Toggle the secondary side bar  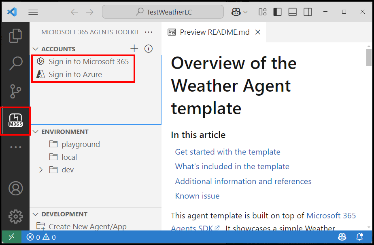tap(308, 12)
